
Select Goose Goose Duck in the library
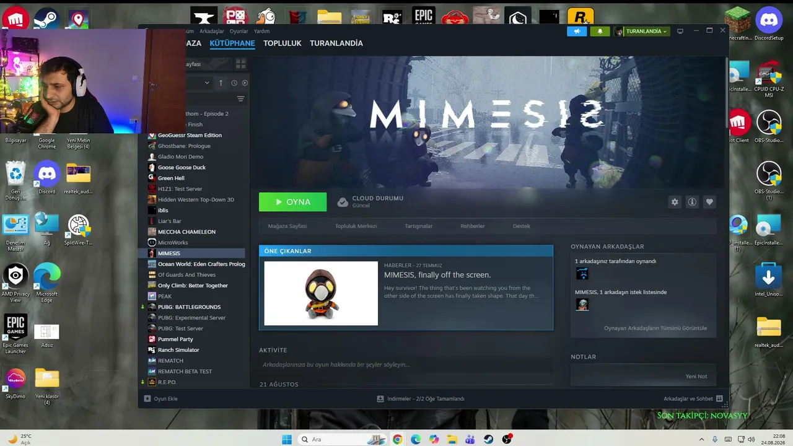[182, 167]
